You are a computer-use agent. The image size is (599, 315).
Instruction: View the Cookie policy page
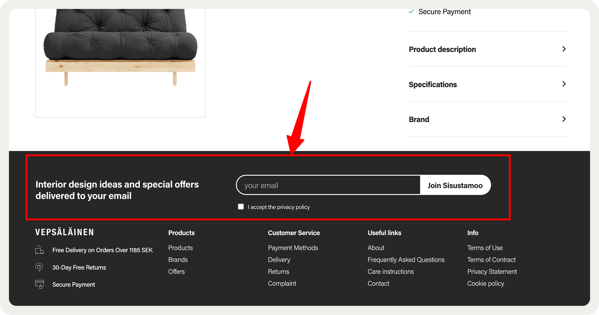point(486,284)
